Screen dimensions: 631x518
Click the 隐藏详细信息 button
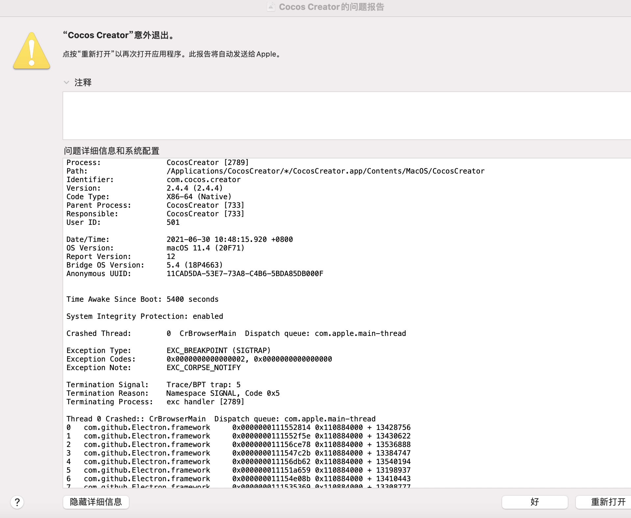pos(96,502)
